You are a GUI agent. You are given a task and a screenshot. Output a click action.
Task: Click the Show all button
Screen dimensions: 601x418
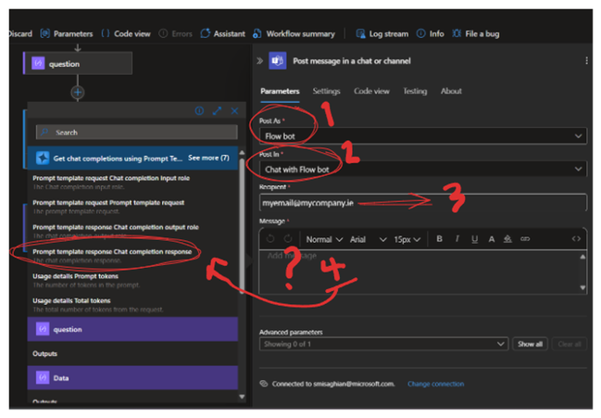coord(530,344)
